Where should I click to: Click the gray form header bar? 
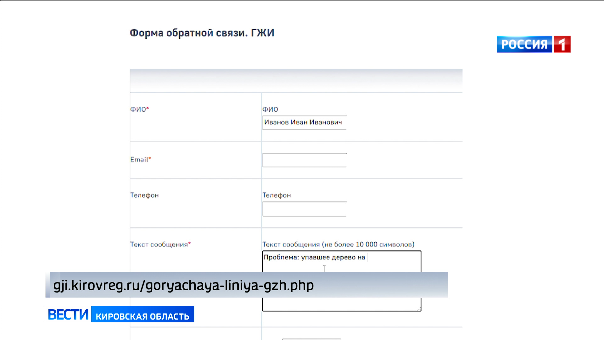click(x=296, y=81)
